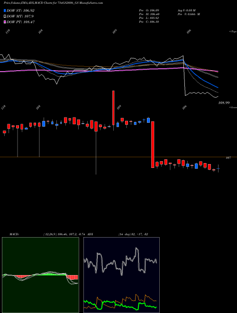Click the blue DOW ST legend swatch
The width and height of the screenshot is (237, 313).
(x=5, y=10)
